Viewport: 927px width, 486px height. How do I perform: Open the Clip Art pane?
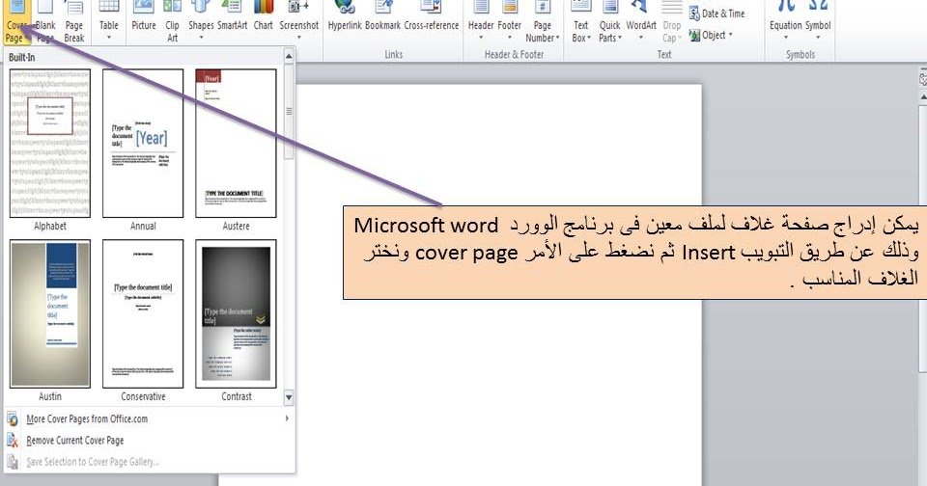[172, 22]
